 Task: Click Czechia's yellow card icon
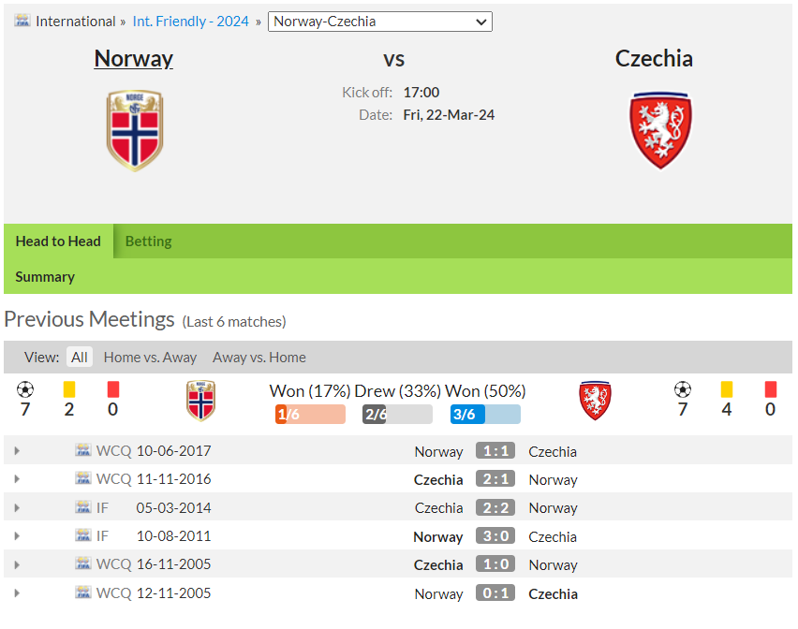point(727,389)
